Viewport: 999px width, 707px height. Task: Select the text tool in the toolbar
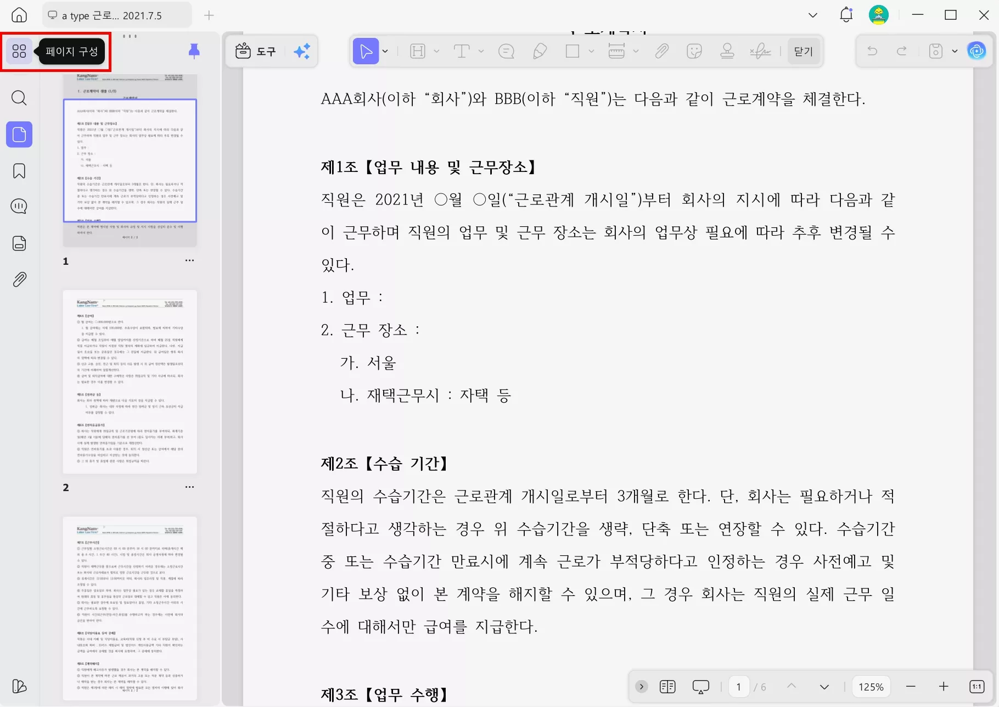461,51
